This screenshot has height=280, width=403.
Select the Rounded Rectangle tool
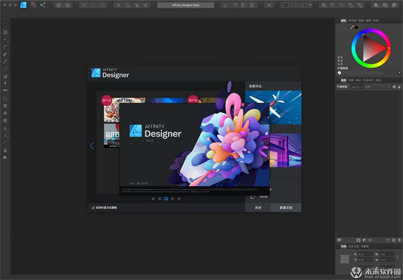[5, 121]
